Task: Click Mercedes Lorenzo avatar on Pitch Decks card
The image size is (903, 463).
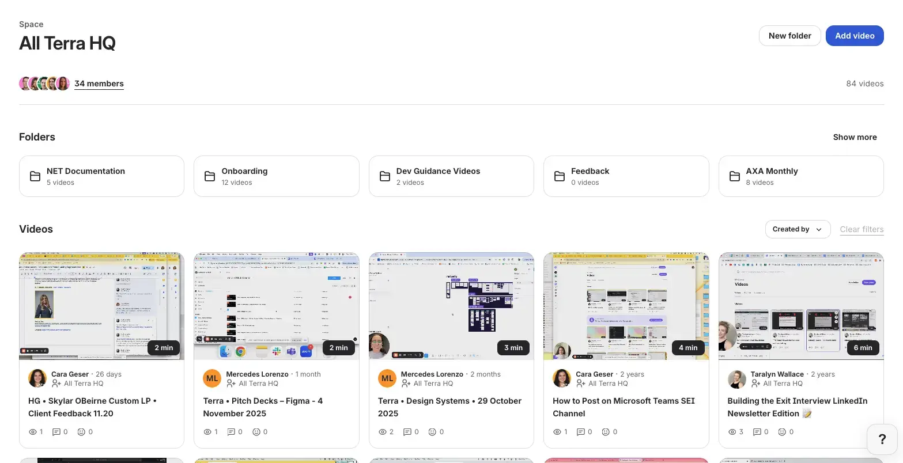Action: click(x=212, y=378)
